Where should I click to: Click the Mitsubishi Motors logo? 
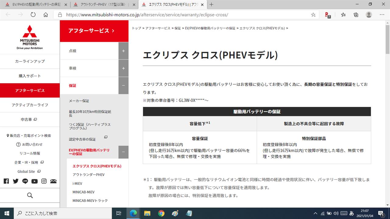[x=30, y=37]
